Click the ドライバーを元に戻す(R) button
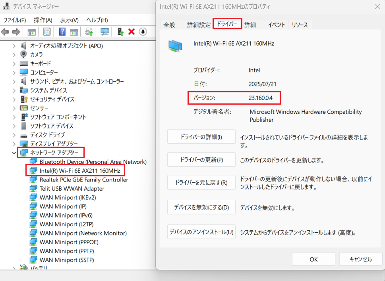 (x=201, y=183)
